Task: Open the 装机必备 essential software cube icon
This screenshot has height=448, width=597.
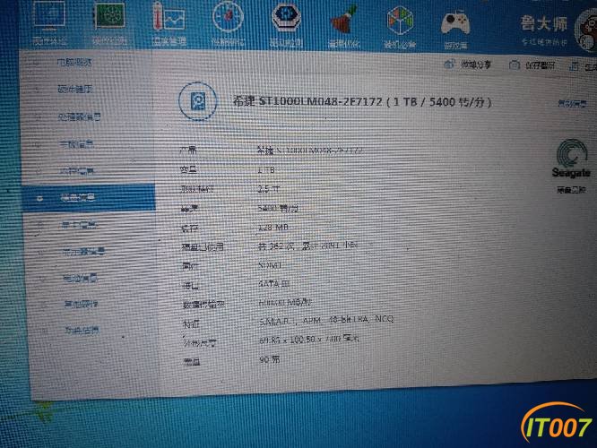Action: pos(400,27)
